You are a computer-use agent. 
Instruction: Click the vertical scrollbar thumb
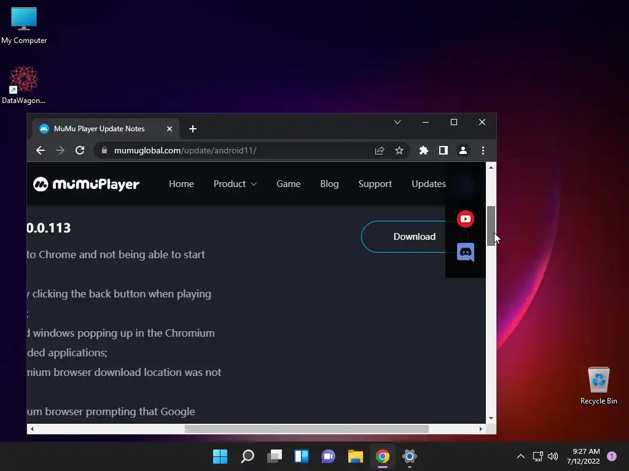click(x=491, y=226)
